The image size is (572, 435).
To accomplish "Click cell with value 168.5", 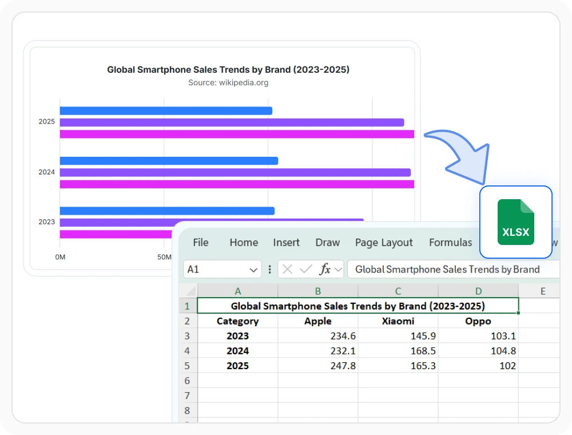I will pos(398,351).
